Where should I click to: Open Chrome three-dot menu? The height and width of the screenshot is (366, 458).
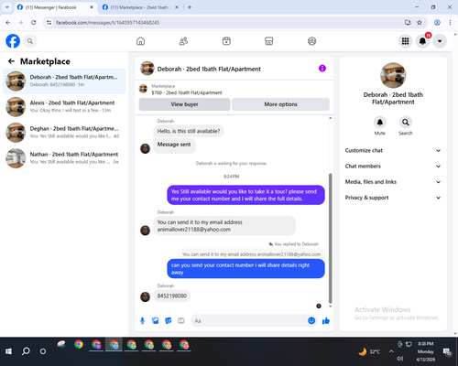pyautogui.click(x=450, y=23)
